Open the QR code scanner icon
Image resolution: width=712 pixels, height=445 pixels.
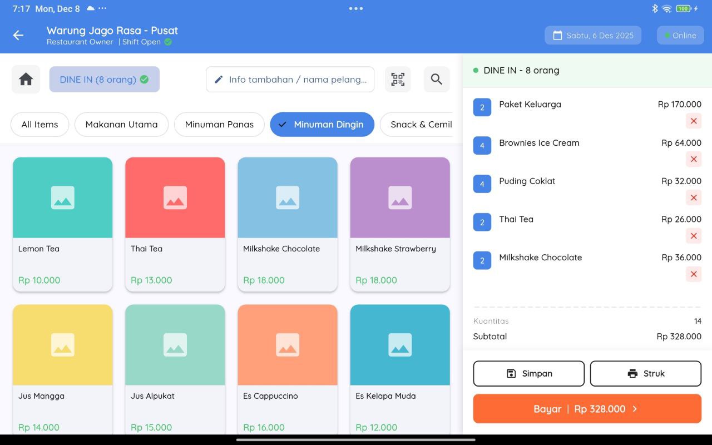(398, 79)
